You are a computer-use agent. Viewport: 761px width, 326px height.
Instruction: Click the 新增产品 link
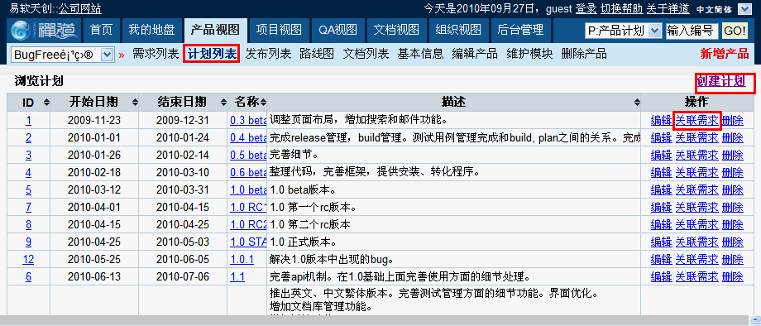click(725, 54)
